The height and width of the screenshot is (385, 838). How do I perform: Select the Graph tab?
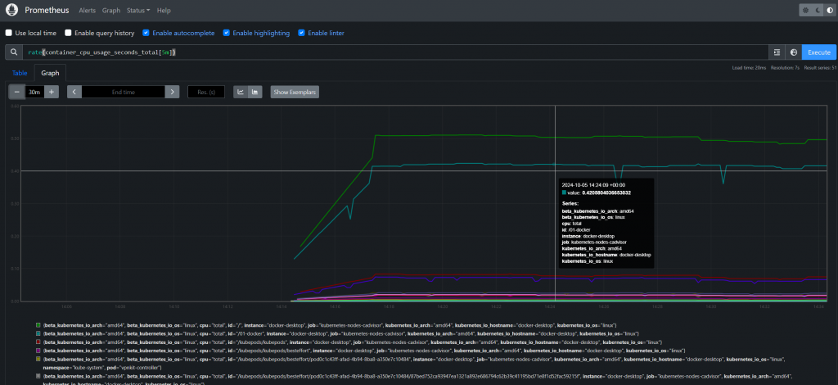(50, 73)
